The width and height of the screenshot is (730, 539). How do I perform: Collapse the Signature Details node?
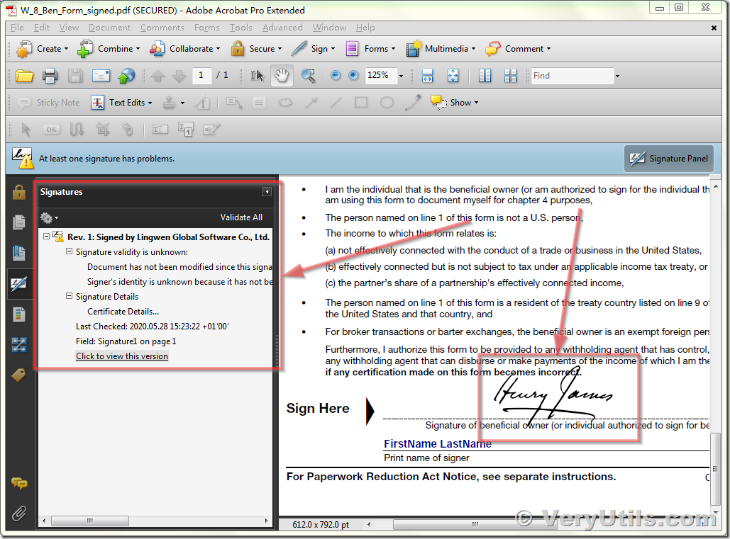(x=69, y=296)
